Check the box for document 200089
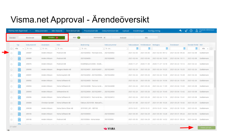The height and width of the screenshot is (138, 245). (11, 59)
